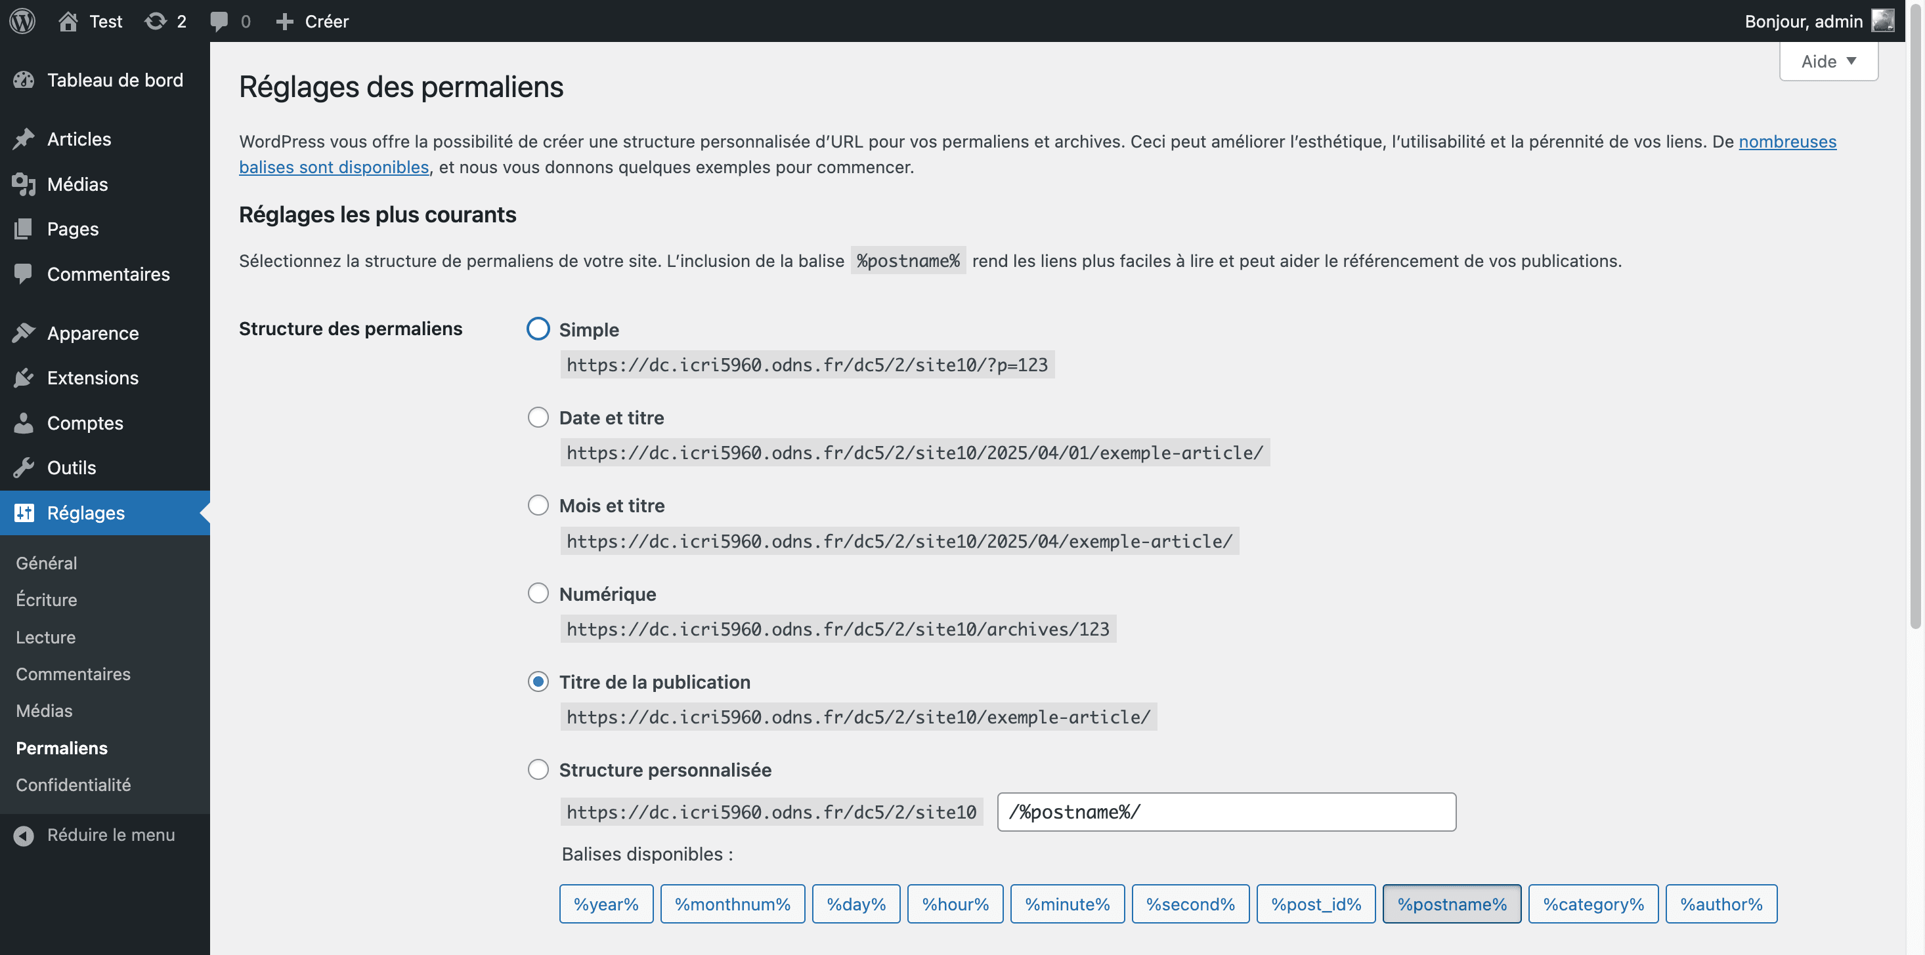This screenshot has height=955, width=1925.
Task: Click the page vertical scrollbar
Action: (1914, 317)
